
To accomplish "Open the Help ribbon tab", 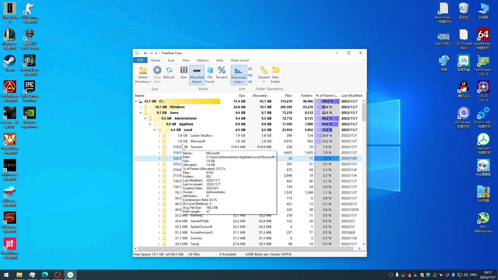I will [220, 60].
